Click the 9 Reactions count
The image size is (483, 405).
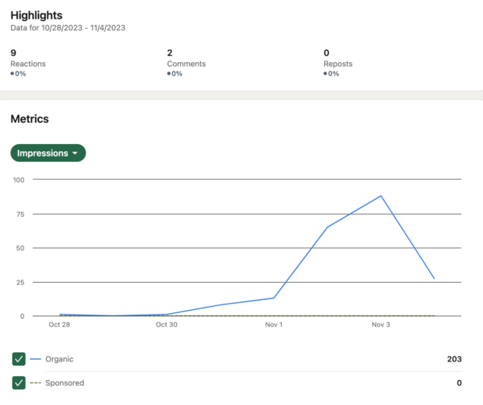point(13,53)
